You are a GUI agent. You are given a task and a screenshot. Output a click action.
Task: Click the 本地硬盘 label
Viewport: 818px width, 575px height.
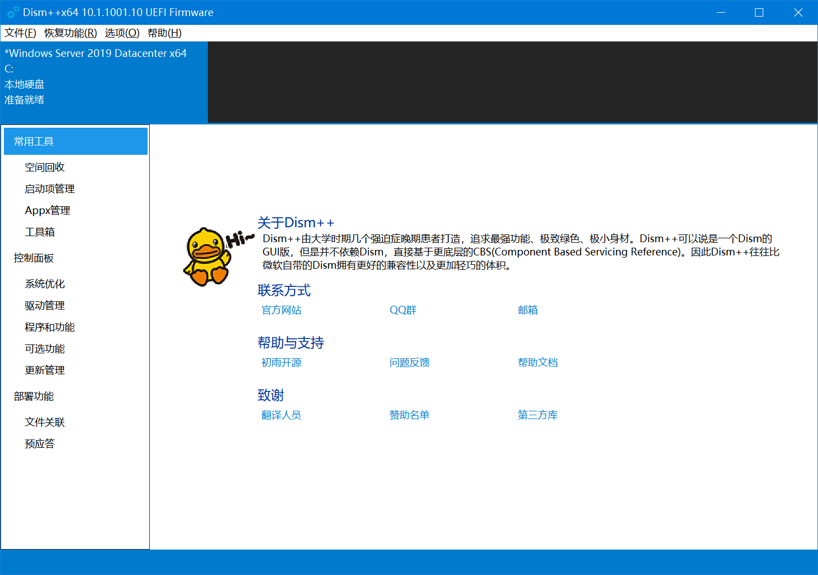click(x=24, y=84)
